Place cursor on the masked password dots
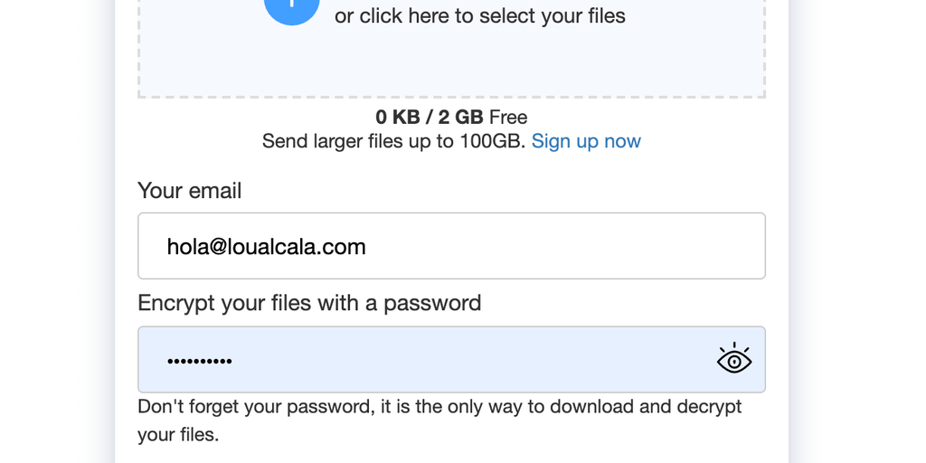Viewport: 926px width, 463px height. tap(199, 361)
